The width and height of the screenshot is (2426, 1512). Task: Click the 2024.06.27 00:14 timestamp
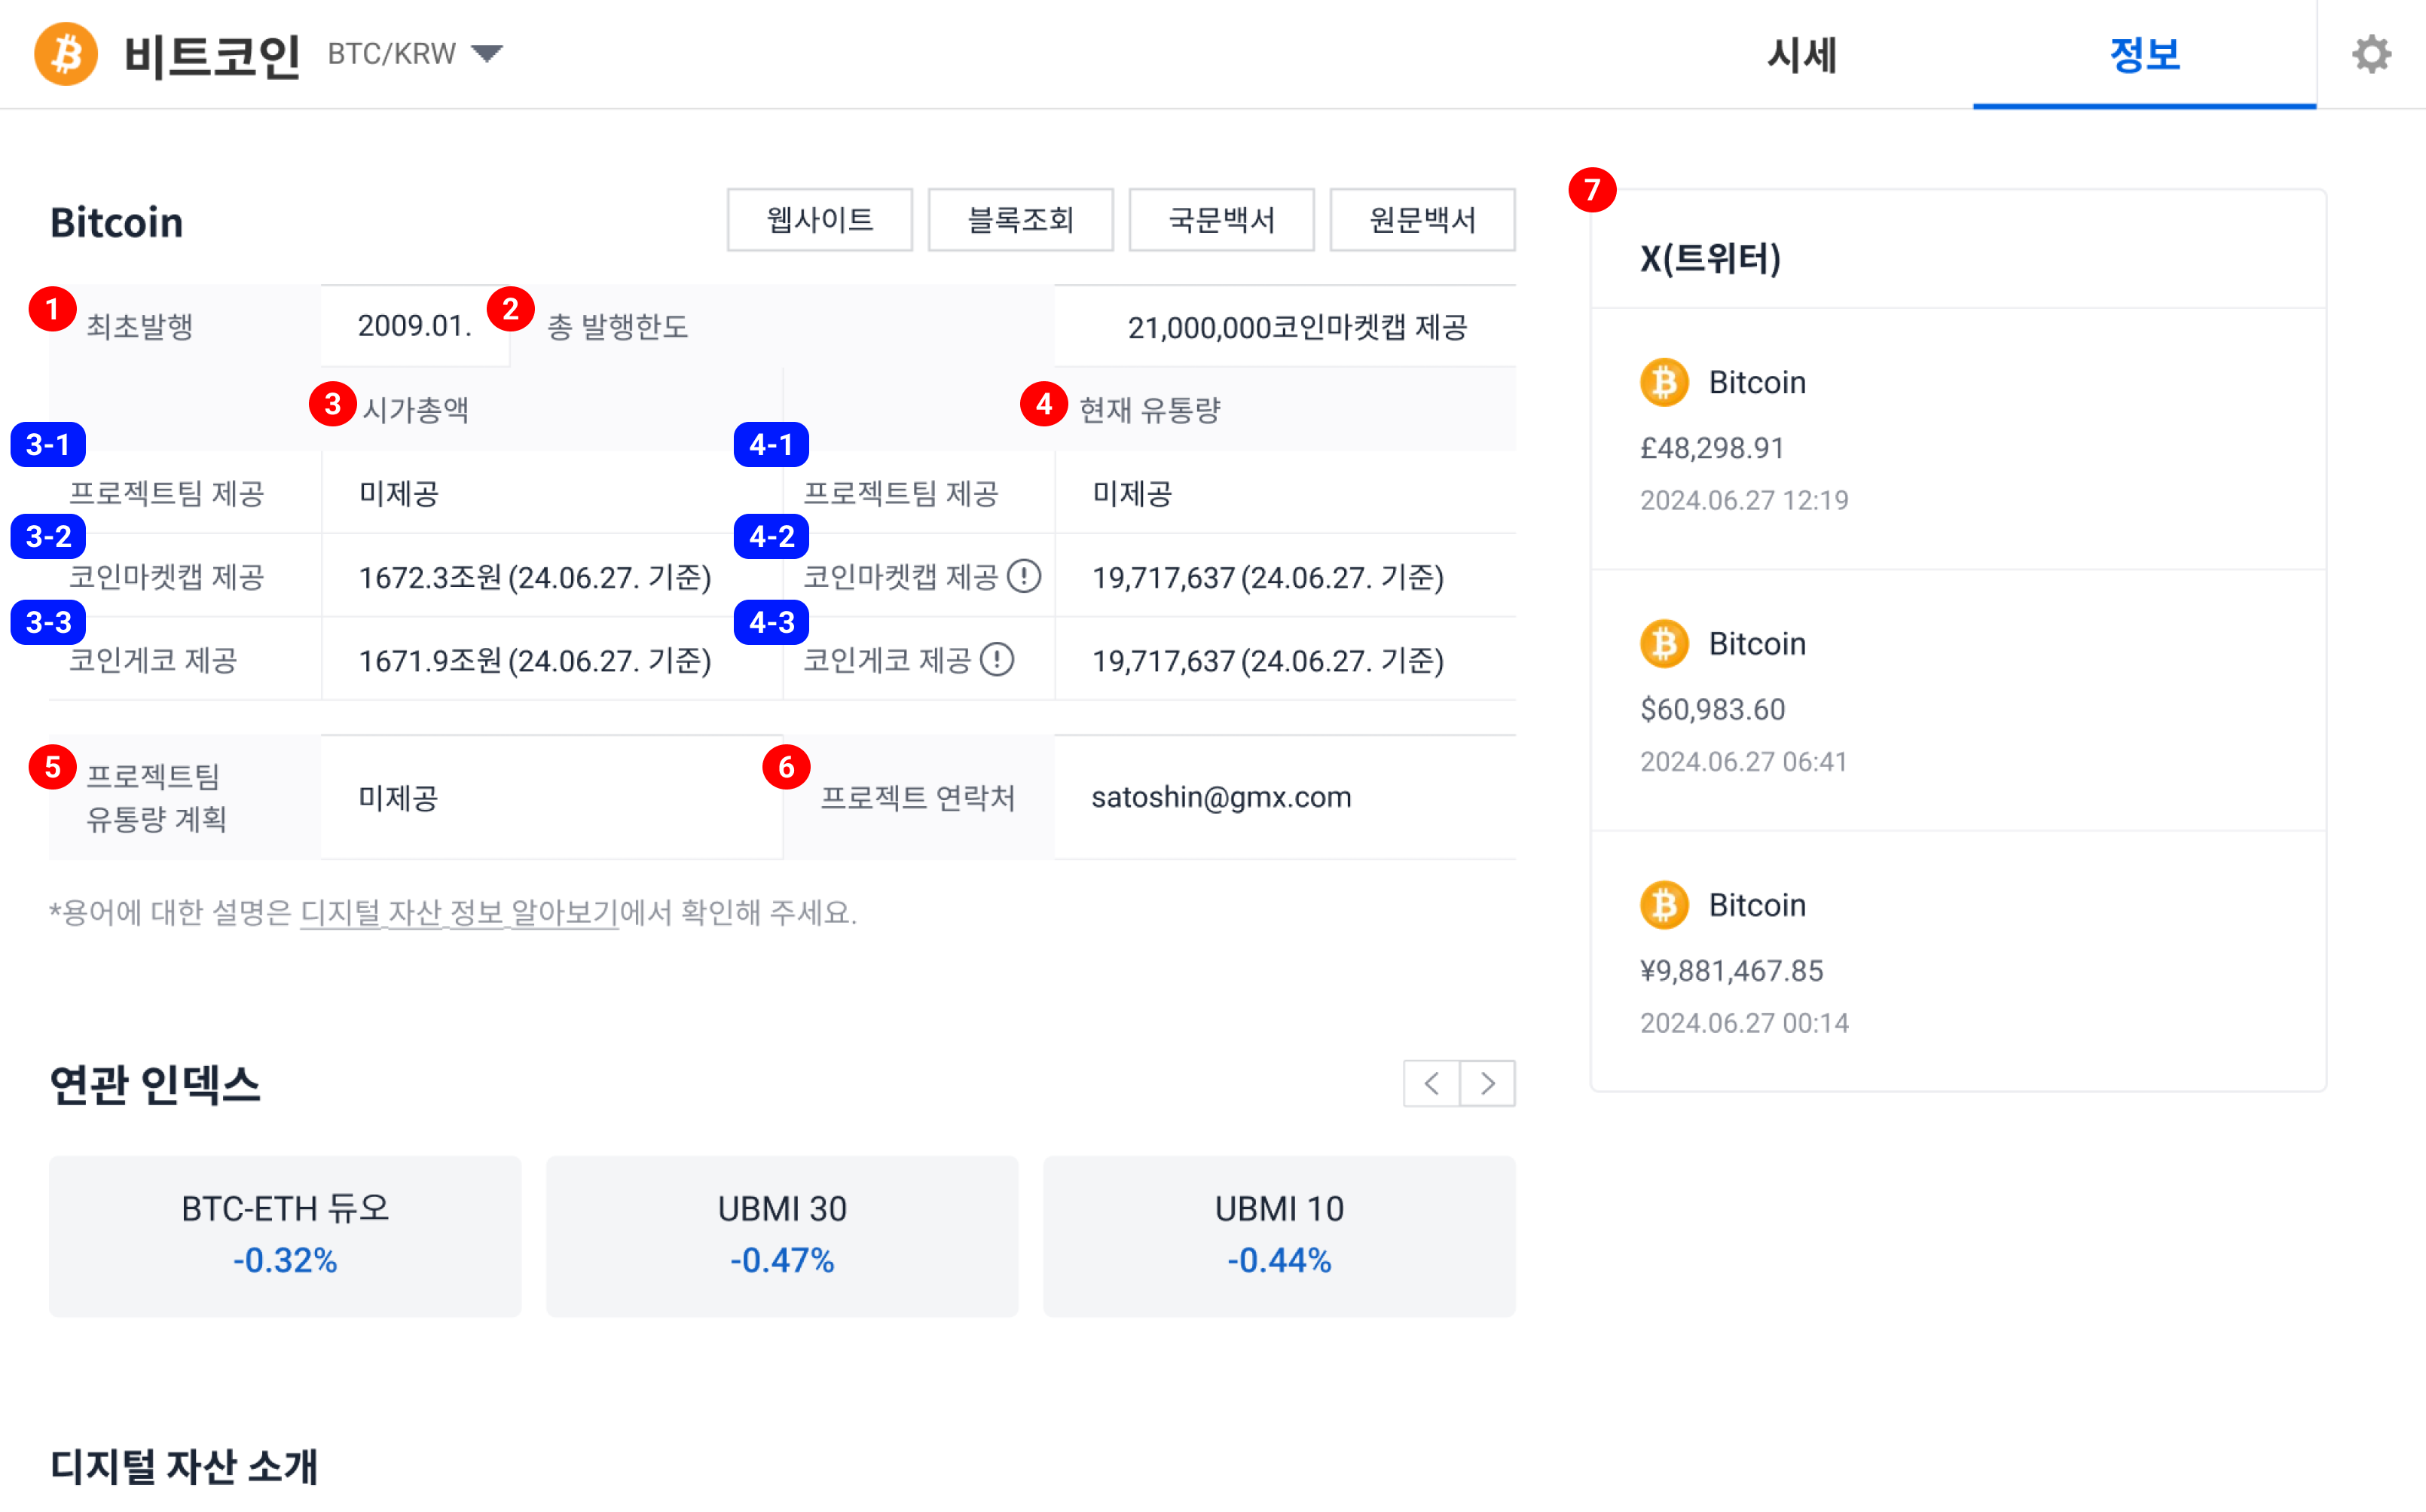click(x=1744, y=1023)
